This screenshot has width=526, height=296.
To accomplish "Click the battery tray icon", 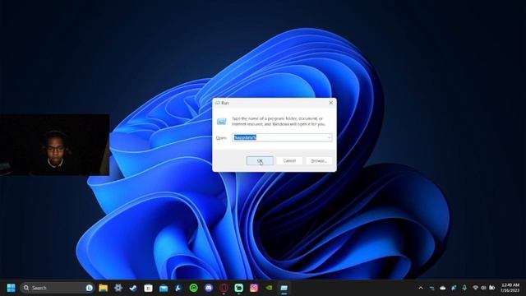I will [x=491, y=288].
